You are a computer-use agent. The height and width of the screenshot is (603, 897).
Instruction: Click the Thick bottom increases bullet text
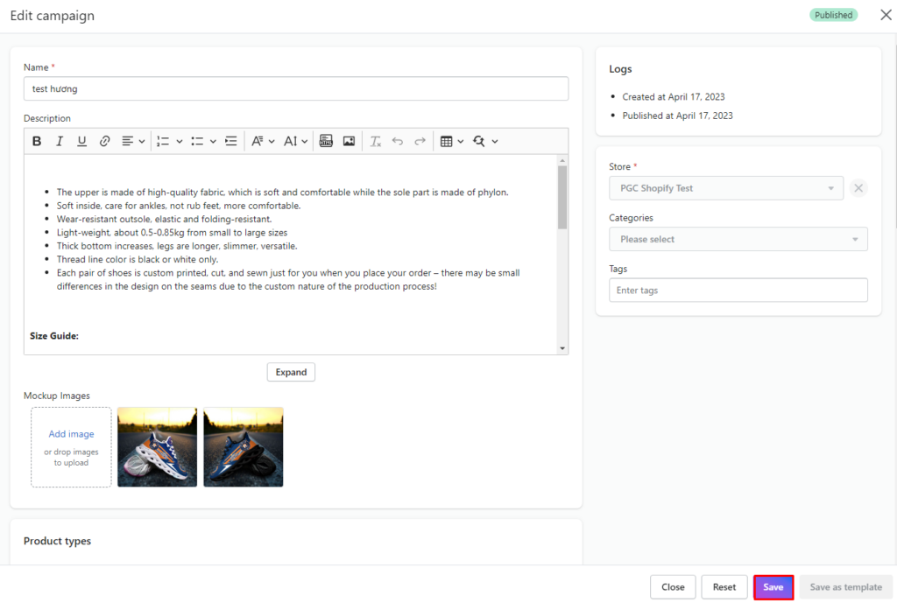click(177, 246)
